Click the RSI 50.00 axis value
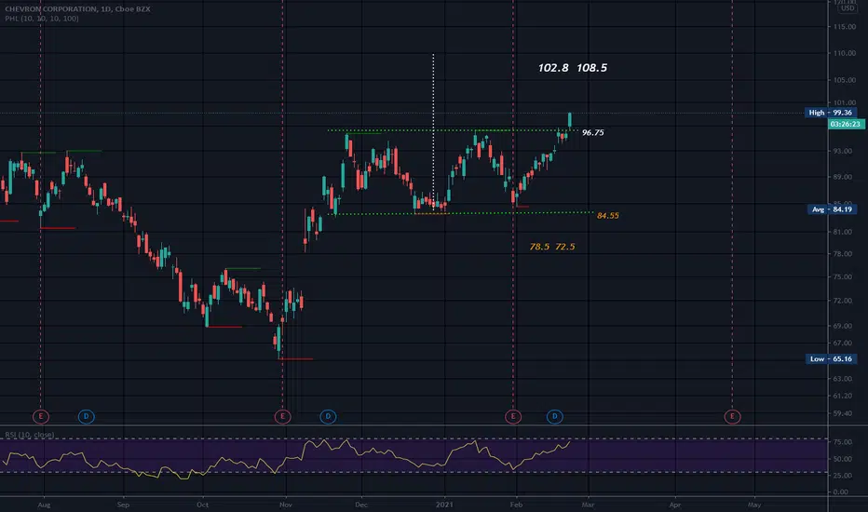The height and width of the screenshot is (512, 868). click(843, 459)
